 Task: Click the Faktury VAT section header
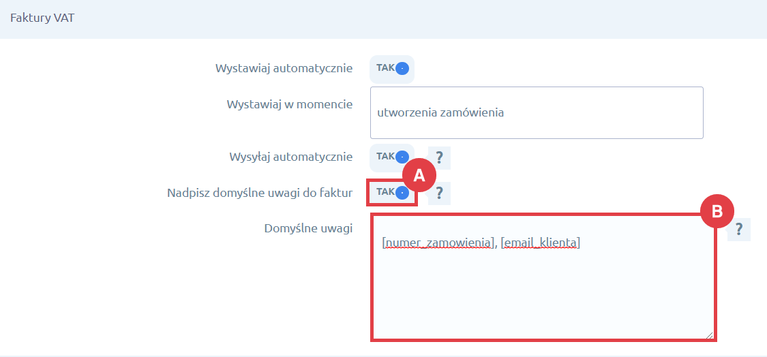click(42, 18)
